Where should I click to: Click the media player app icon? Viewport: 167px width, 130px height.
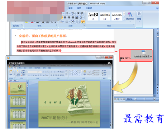point(8,58)
